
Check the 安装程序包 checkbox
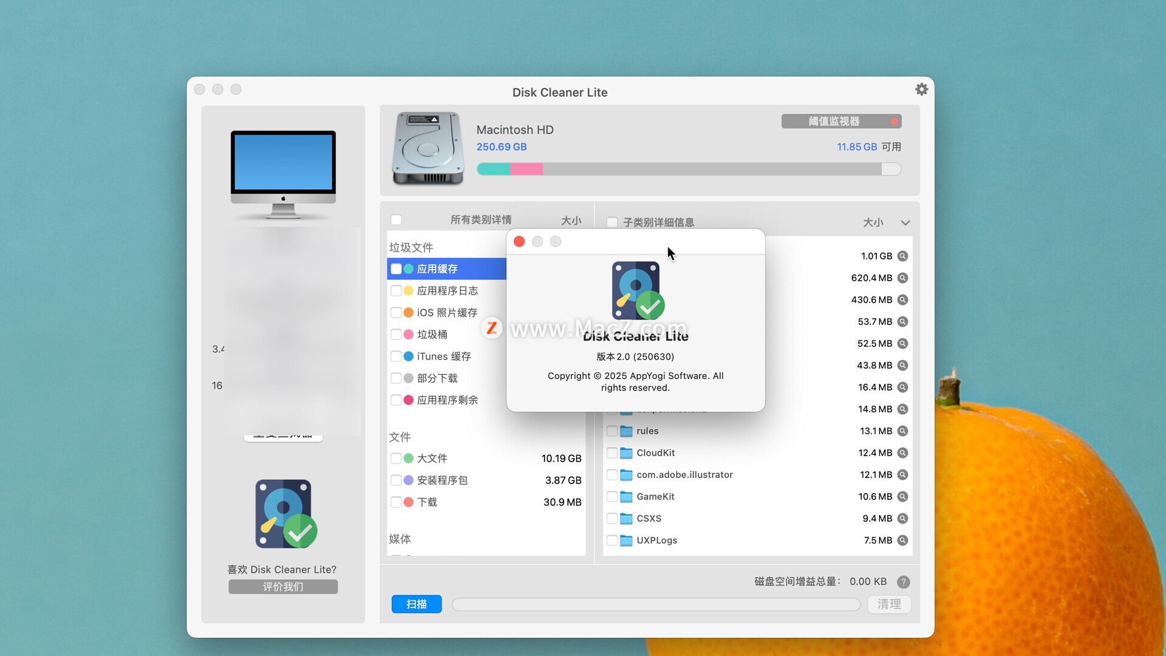point(396,480)
